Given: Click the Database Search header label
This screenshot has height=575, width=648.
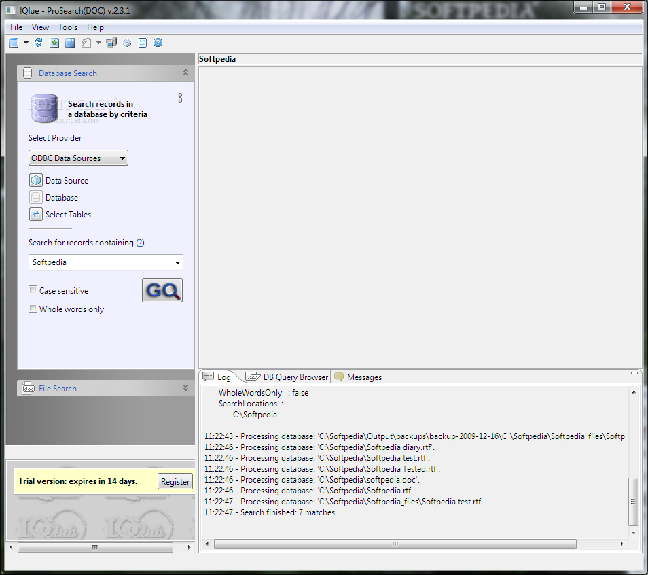Looking at the screenshot, I should [68, 73].
